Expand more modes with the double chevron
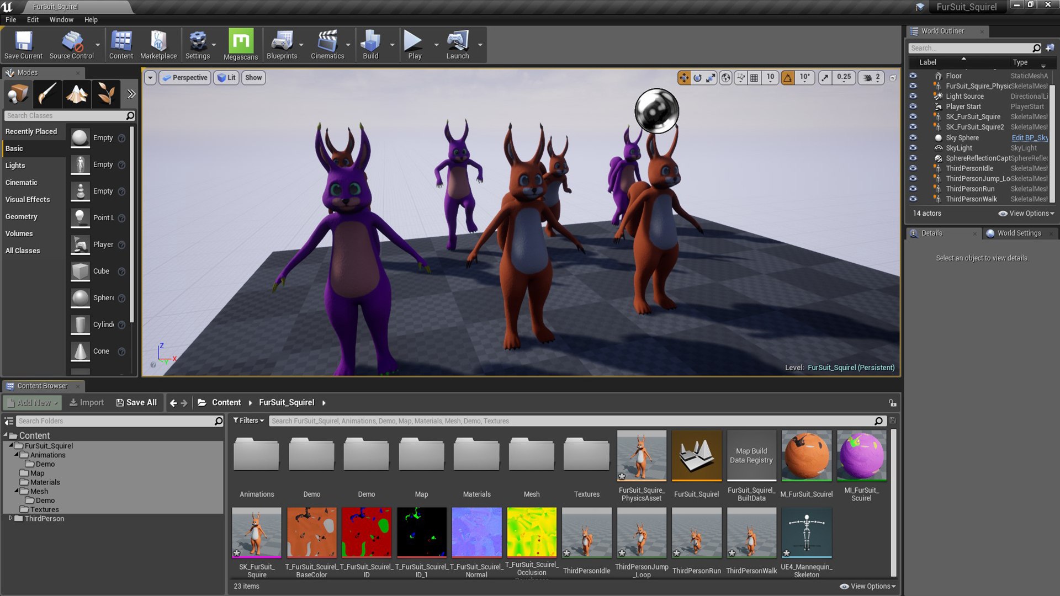The height and width of the screenshot is (596, 1060). 131,94
